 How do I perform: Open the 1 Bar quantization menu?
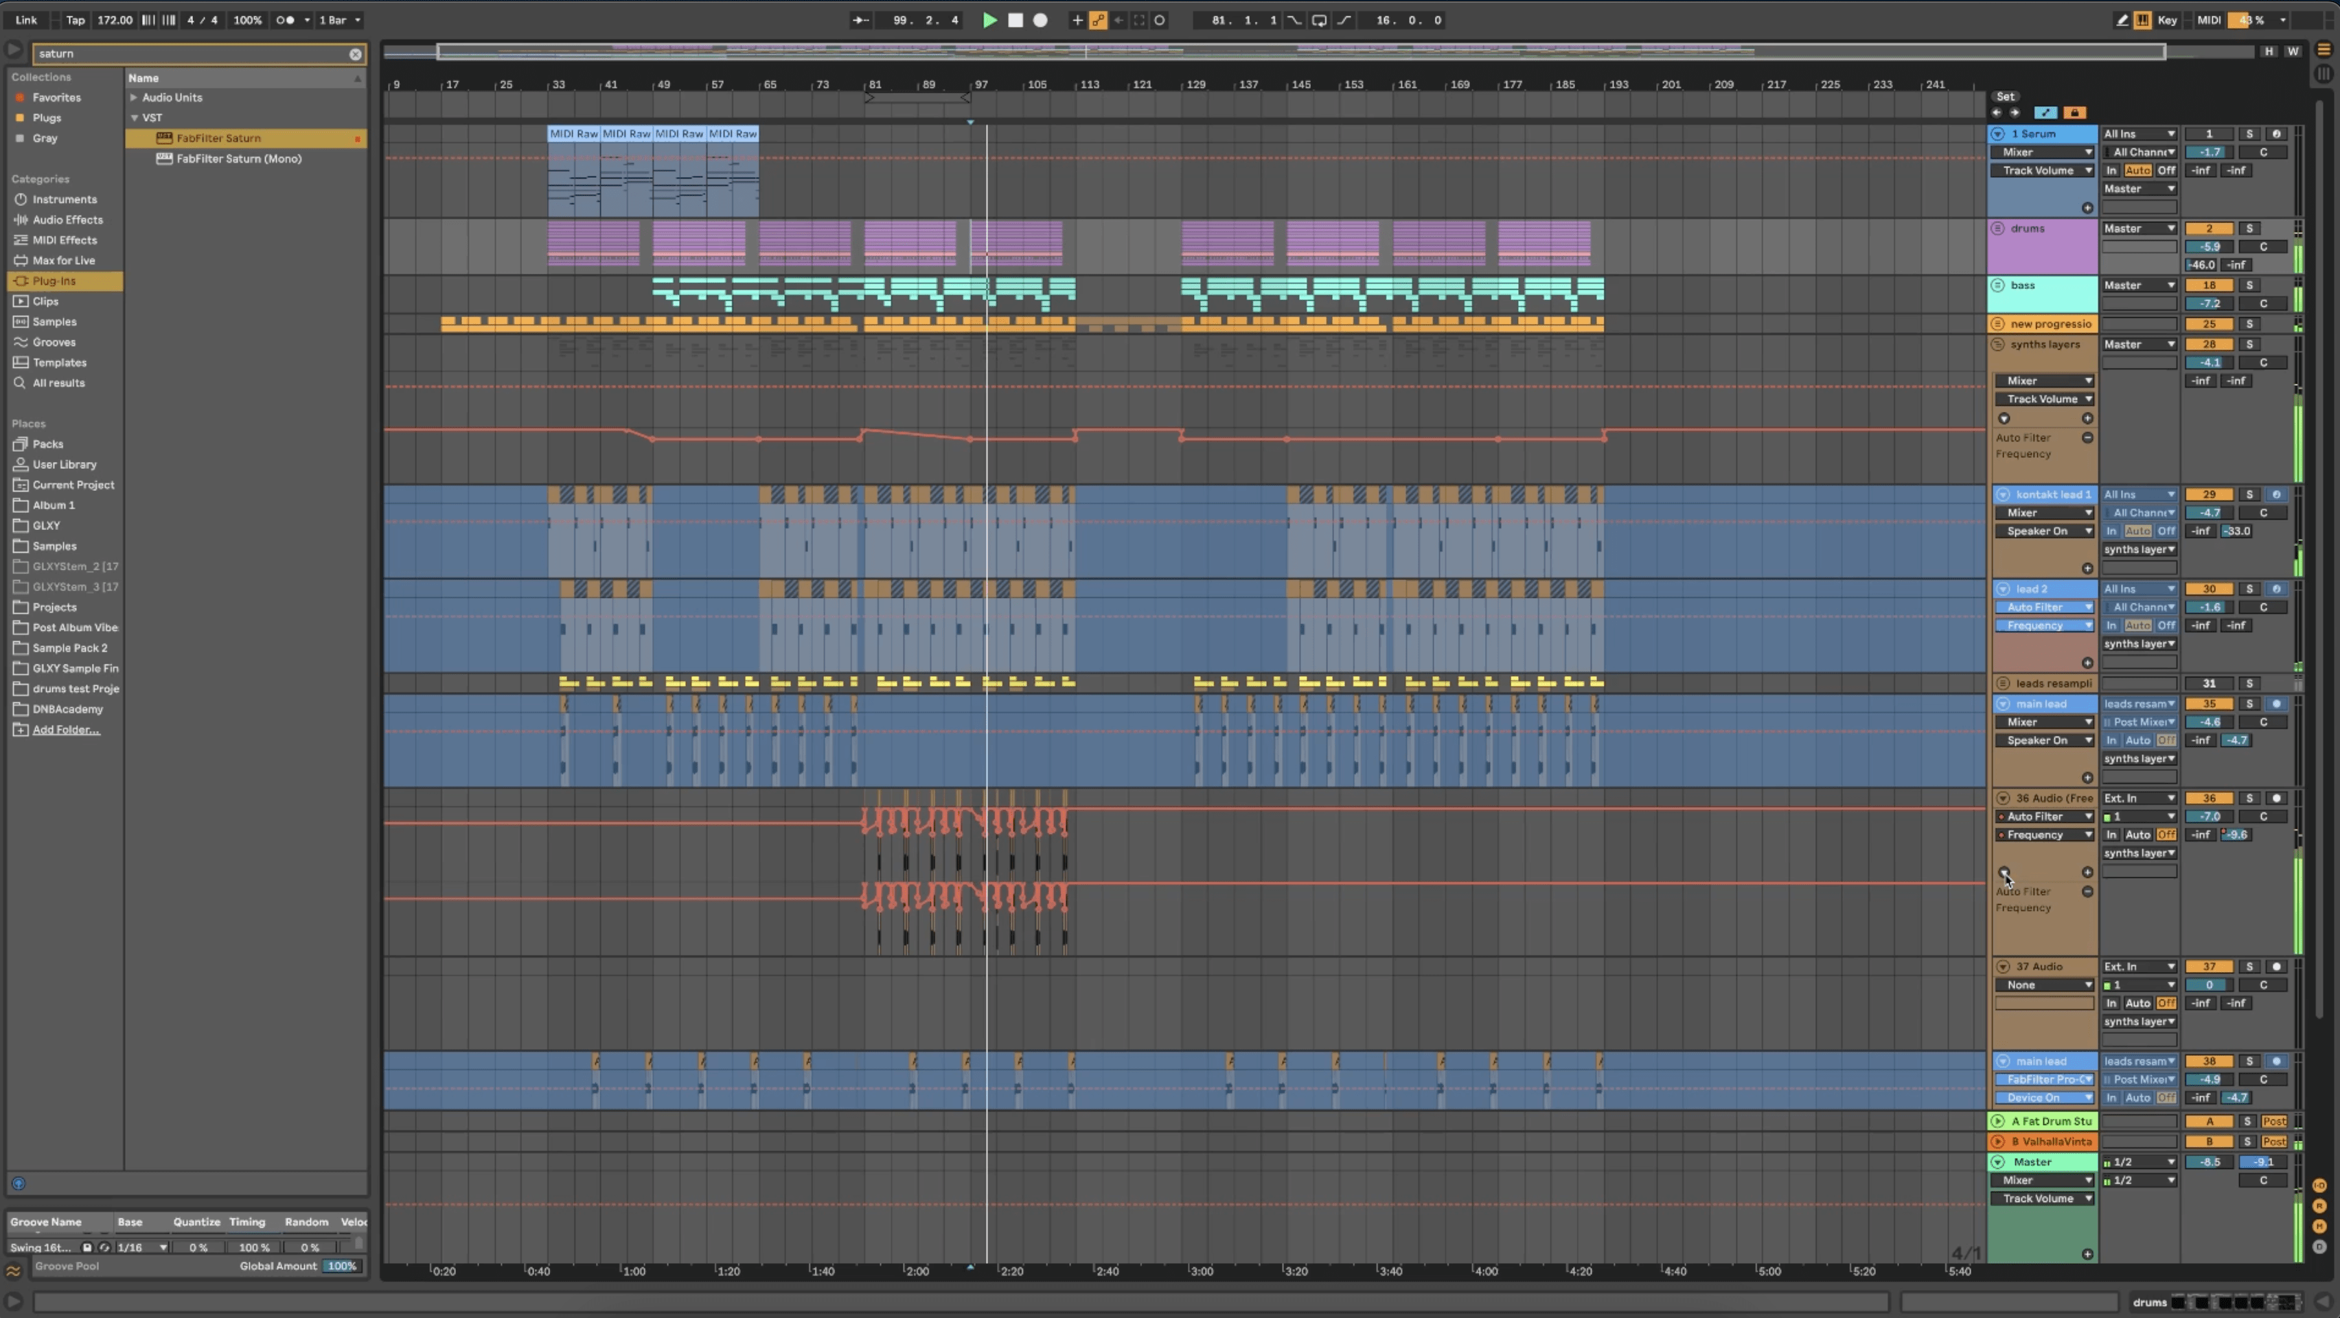point(340,20)
